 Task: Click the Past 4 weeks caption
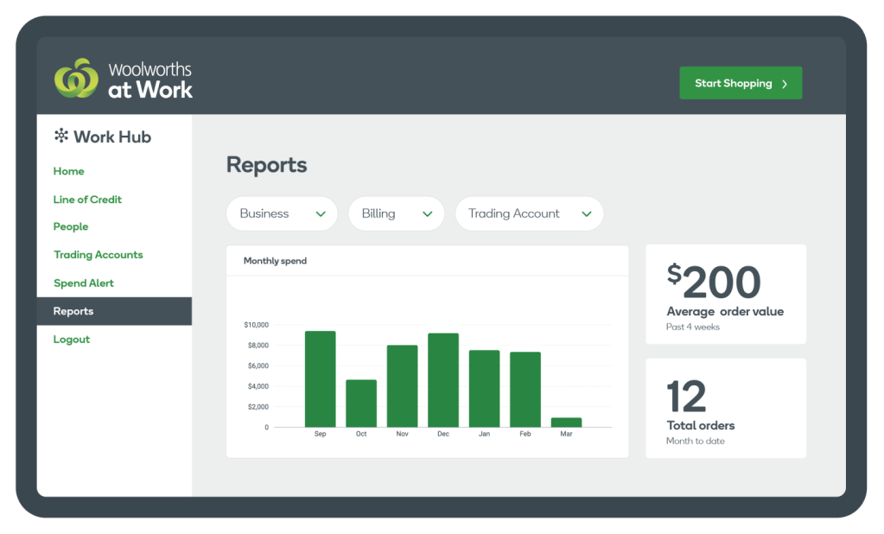click(x=693, y=327)
